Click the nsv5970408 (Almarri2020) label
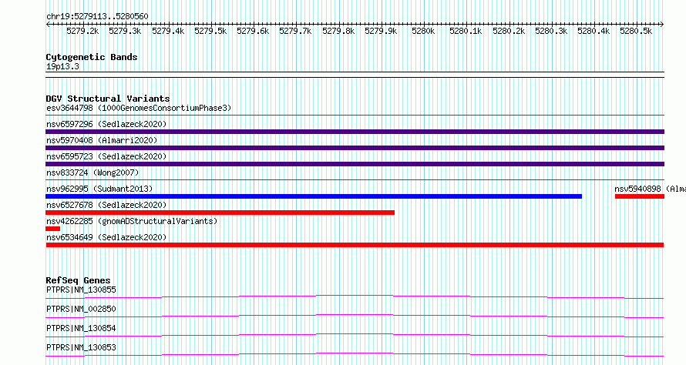 [x=102, y=140]
